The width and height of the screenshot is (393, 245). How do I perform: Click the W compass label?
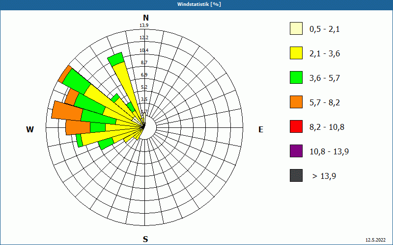[x=30, y=129]
